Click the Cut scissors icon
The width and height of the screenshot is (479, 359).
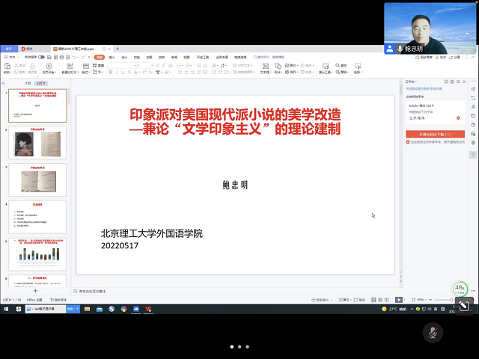(x=16, y=66)
